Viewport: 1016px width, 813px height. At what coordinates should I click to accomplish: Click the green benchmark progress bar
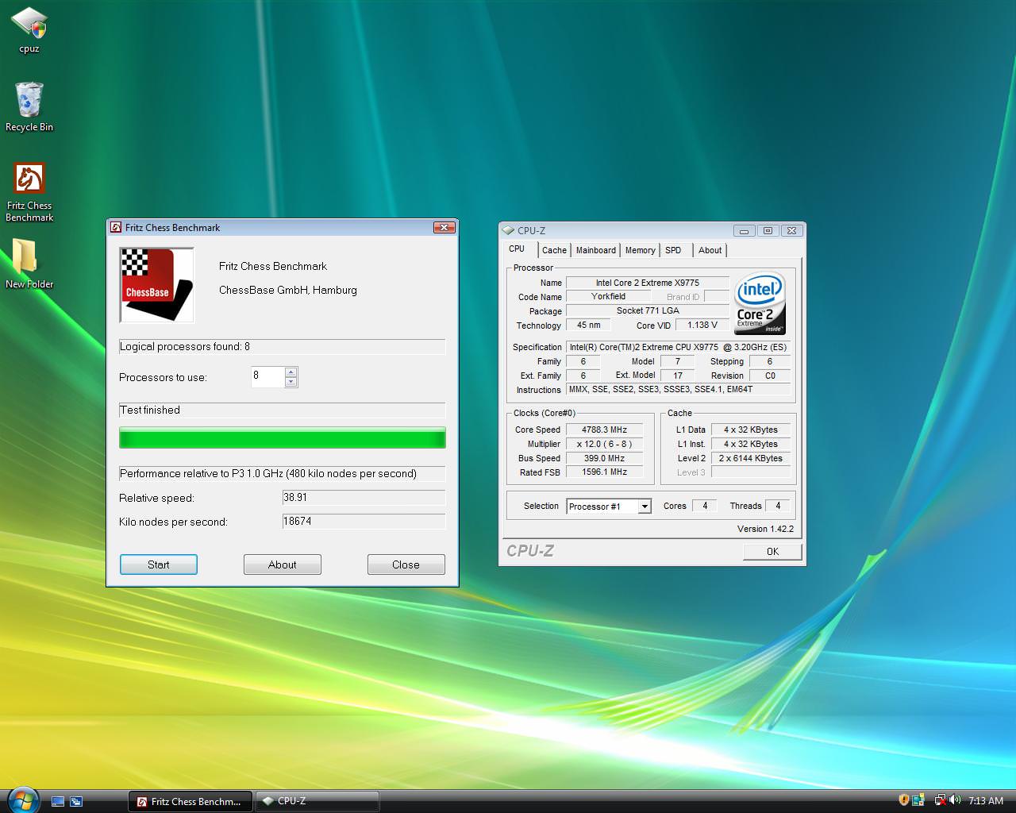pos(282,438)
